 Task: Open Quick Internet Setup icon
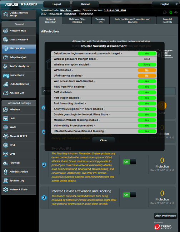coord(6,14)
